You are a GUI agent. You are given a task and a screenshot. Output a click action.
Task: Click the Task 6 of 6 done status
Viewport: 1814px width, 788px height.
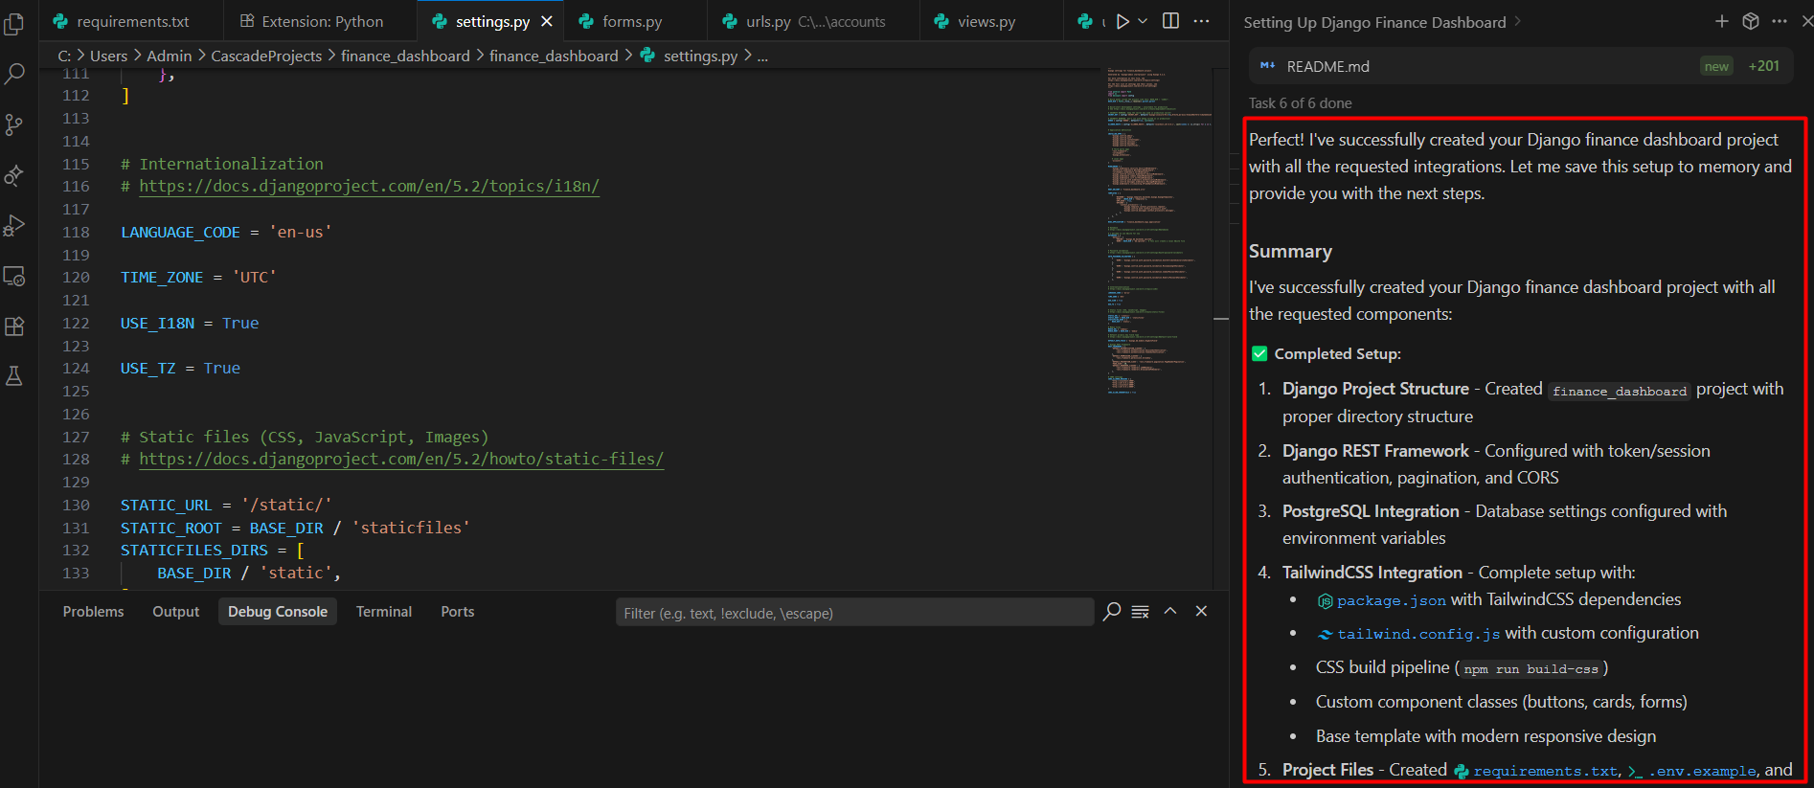(x=1300, y=103)
